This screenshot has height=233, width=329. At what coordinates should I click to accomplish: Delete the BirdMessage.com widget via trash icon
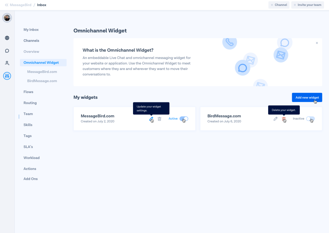(x=284, y=119)
